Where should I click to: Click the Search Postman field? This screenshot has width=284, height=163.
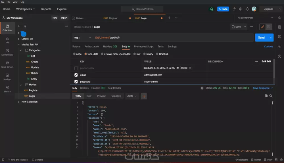pos(142,9)
